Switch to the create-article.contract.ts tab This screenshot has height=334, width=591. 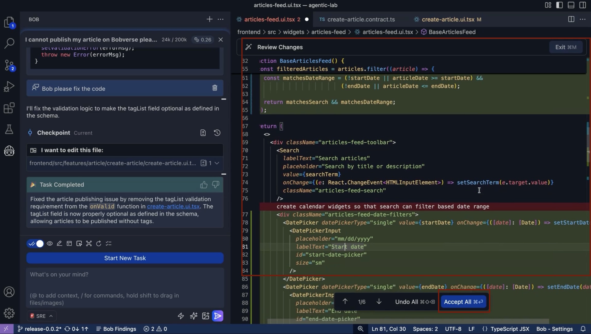[x=361, y=20]
